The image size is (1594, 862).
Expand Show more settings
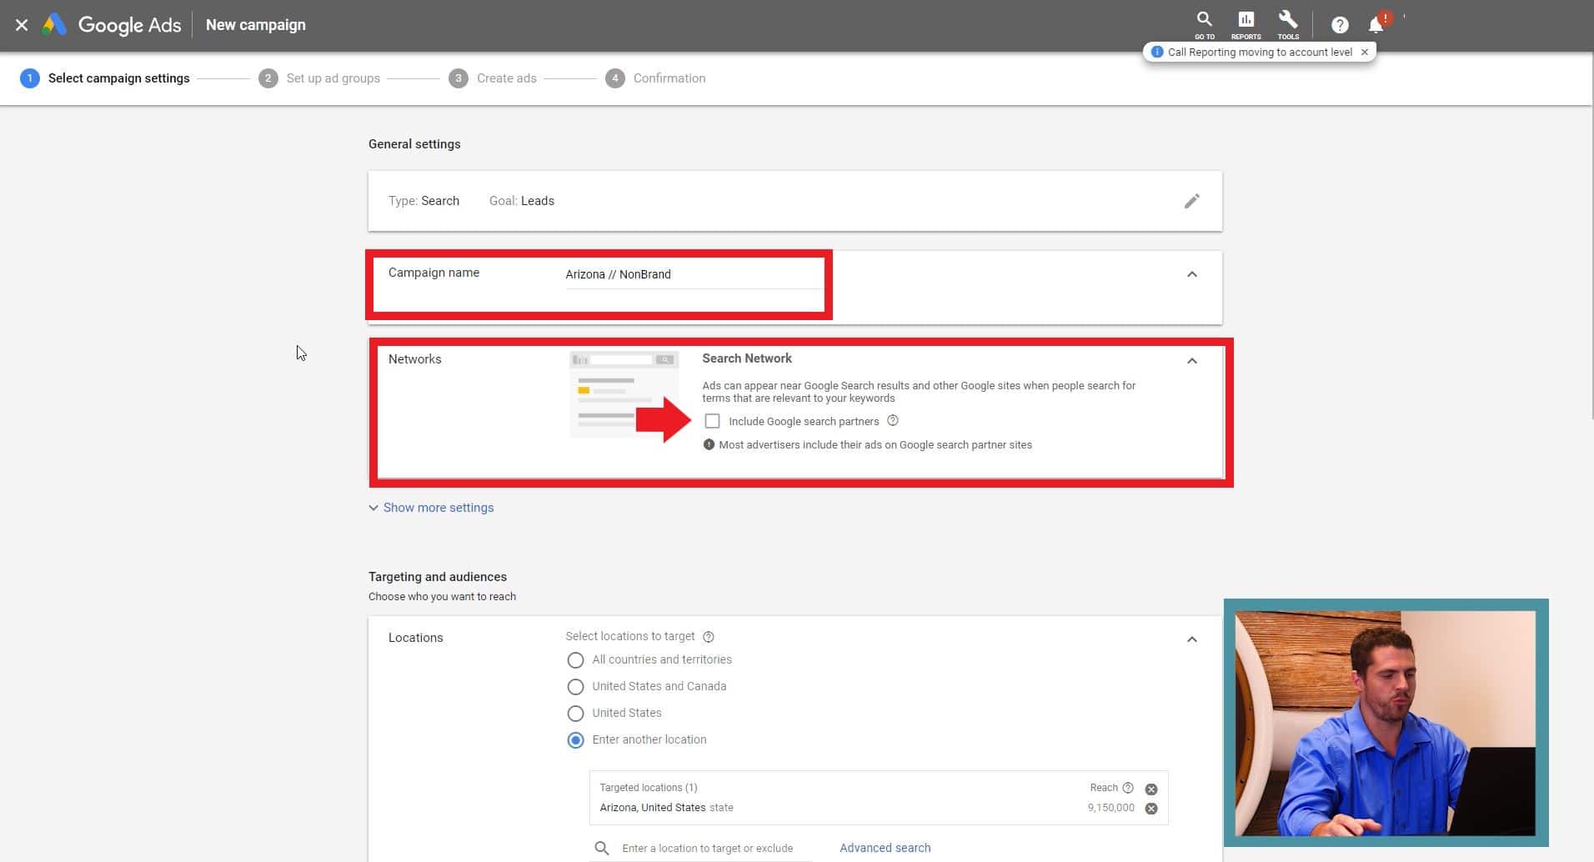(431, 508)
